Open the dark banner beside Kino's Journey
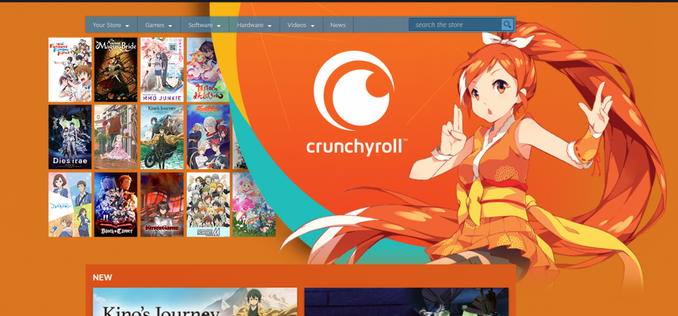The image size is (678, 316). pyautogui.click(x=407, y=301)
